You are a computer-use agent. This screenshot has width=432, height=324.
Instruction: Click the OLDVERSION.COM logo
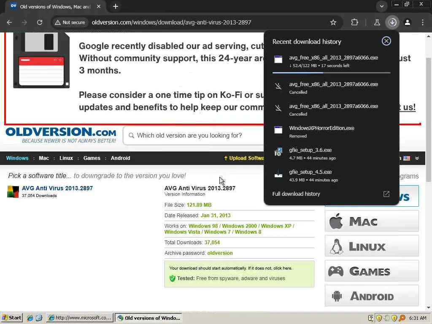tap(61, 135)
